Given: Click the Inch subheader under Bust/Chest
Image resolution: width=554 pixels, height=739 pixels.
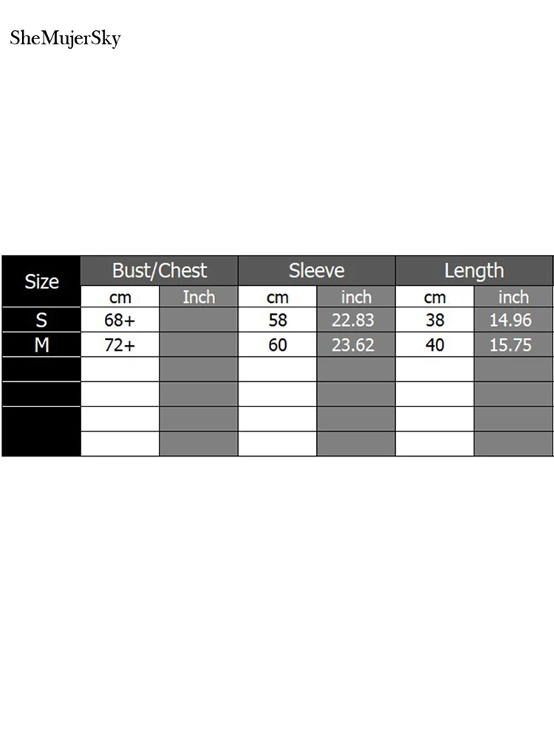Looking at the screenshot, I should [x=198, y=297].
